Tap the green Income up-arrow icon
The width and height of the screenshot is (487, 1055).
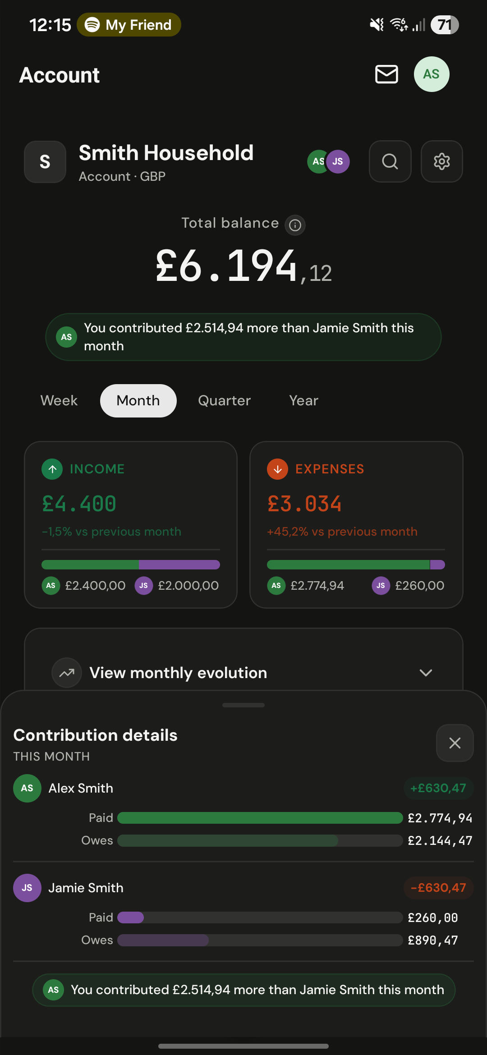(52, 469)
